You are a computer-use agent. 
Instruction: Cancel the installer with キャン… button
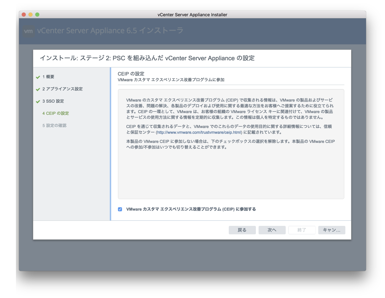331,230
